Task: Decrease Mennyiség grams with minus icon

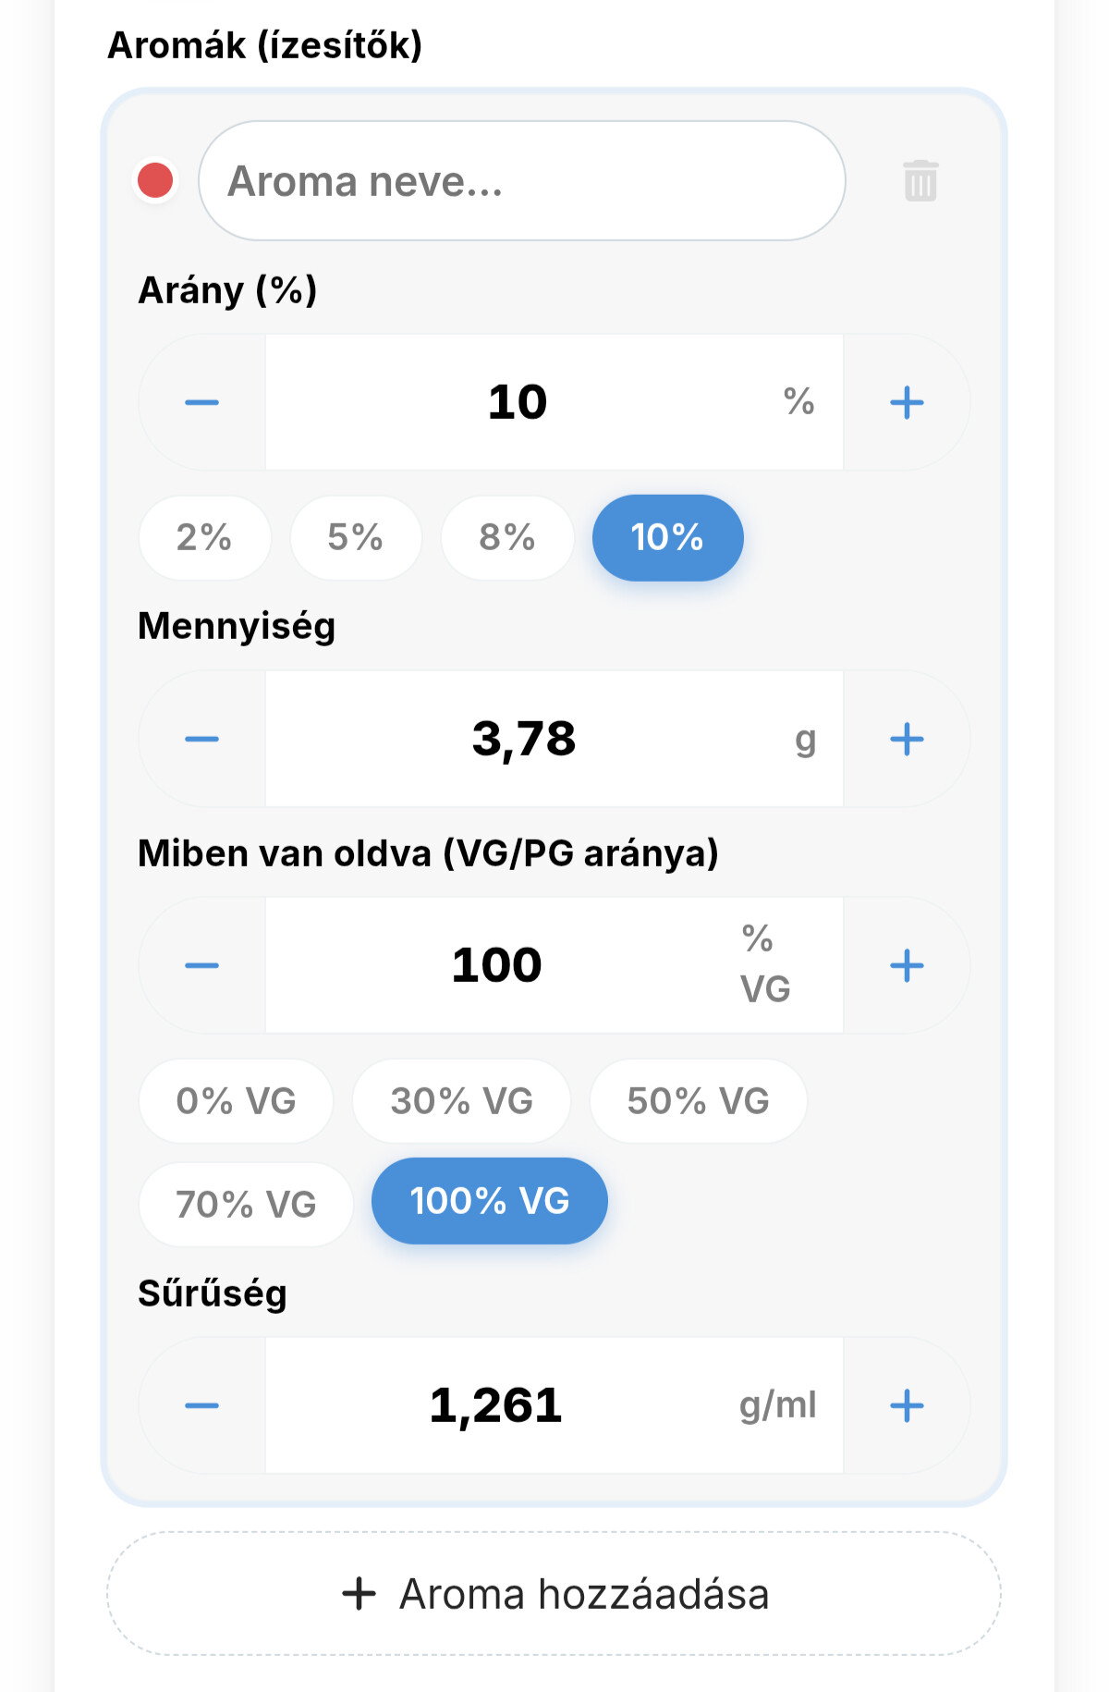Action: tap(201, 739)
